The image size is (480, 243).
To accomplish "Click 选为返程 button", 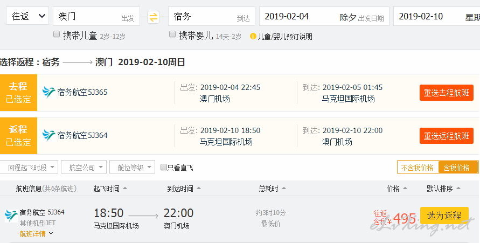I will (444, 216).
